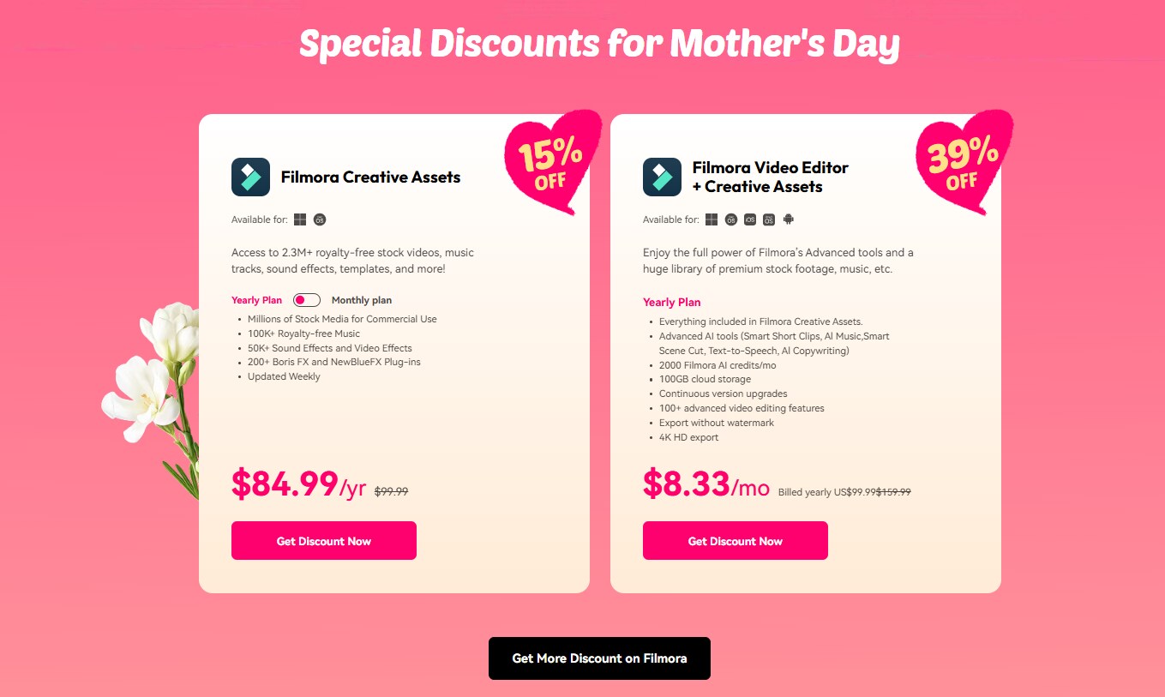Viewport: 1165px width, 697px height.
Task: Click the $84.99/yr price text
Action: point(298,484)
